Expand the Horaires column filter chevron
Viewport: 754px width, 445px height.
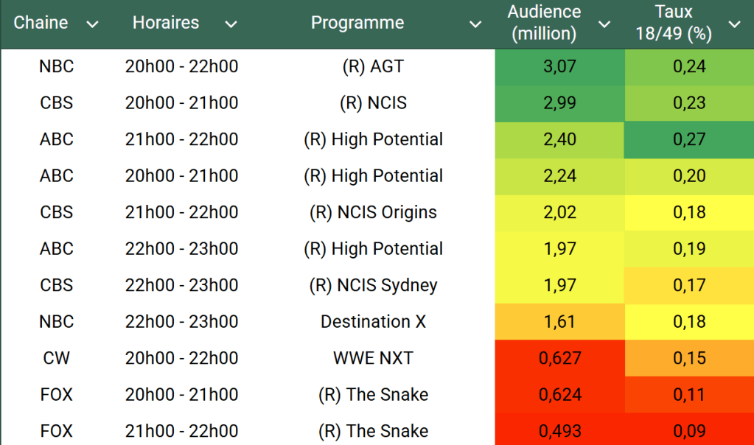click(x=231, y=24)
